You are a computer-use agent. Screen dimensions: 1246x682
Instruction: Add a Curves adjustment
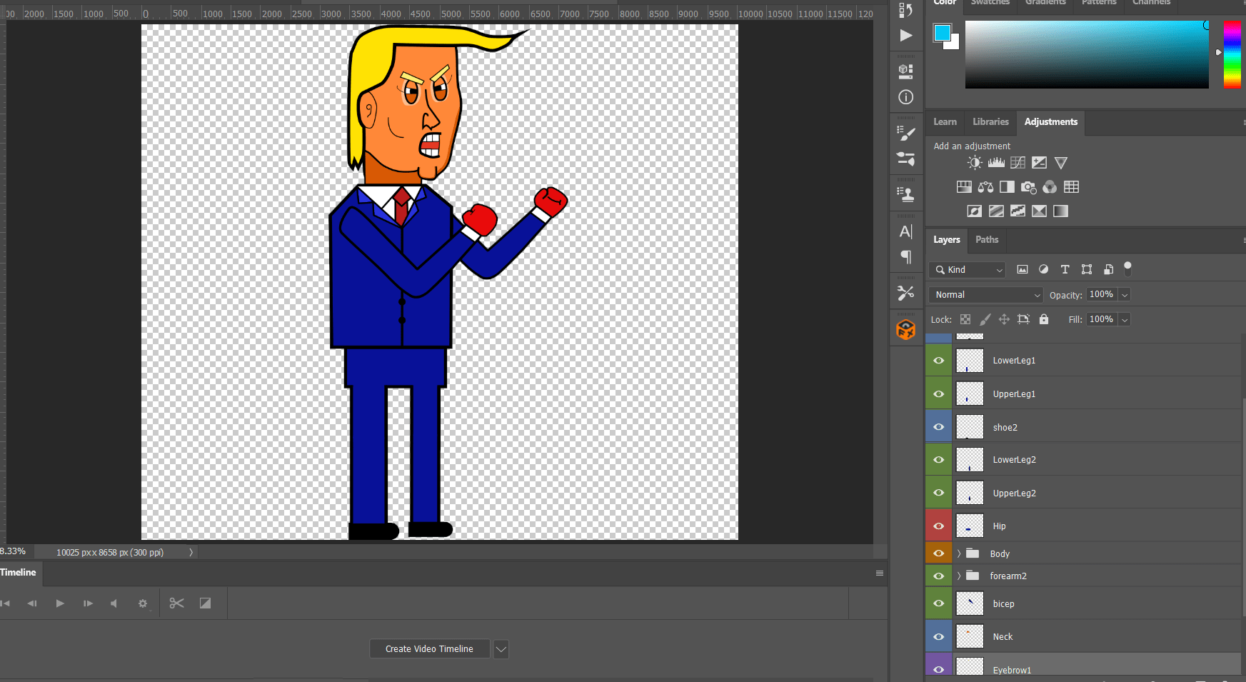point(1018,163)
